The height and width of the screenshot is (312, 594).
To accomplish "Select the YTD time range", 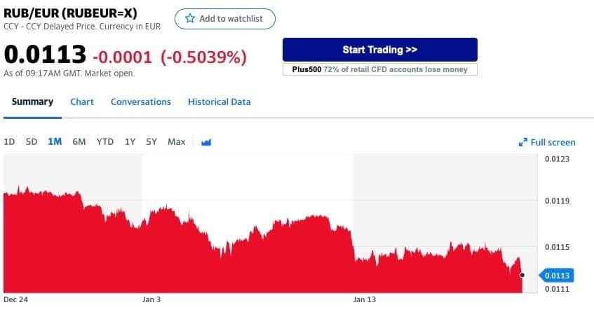I will click(x=105, y=142).
